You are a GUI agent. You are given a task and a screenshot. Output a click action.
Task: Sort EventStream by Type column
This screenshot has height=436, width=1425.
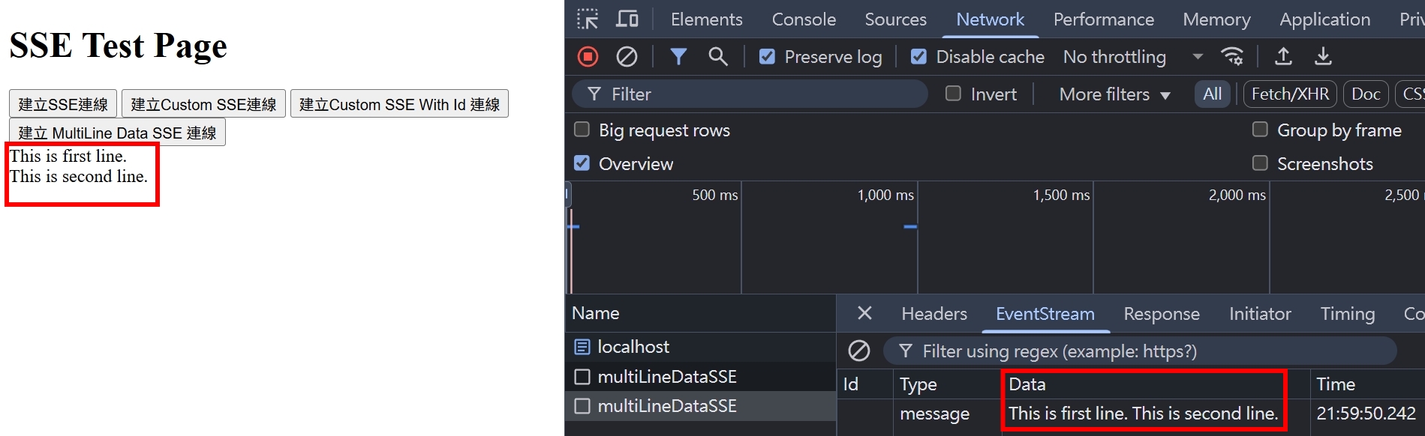(947, 384)
